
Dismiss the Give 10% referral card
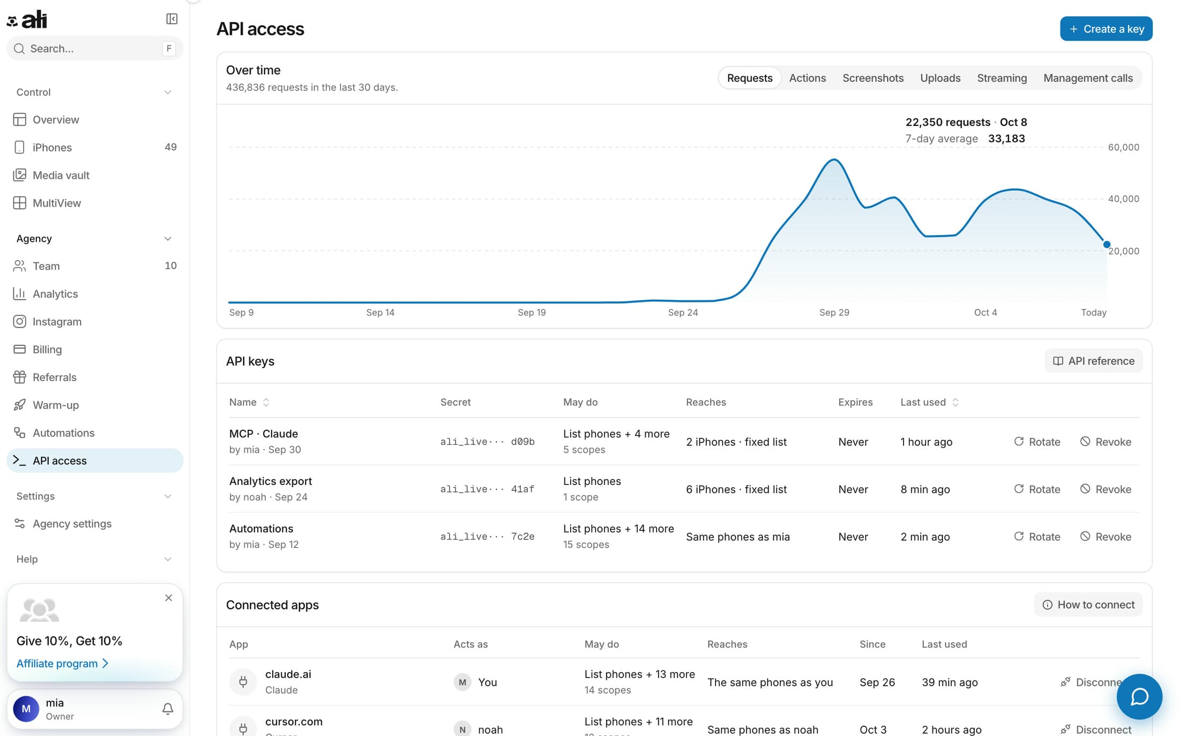(x=169, y=598)
